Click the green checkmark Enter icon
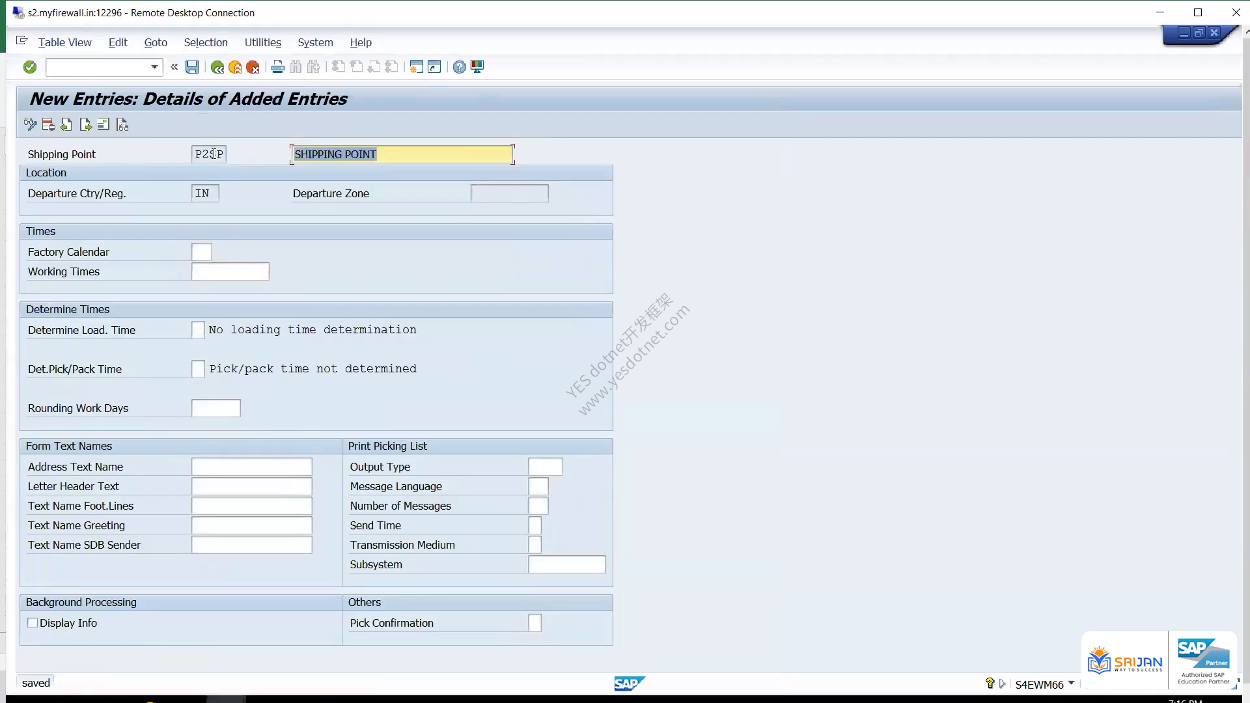The height and width of the screenshot is (703, 1250). 30,67
